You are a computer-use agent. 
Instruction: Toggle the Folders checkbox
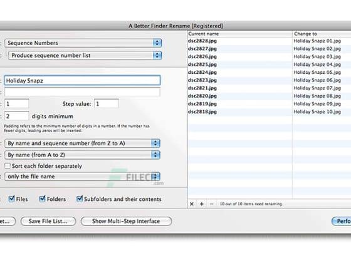pos(42,199)
